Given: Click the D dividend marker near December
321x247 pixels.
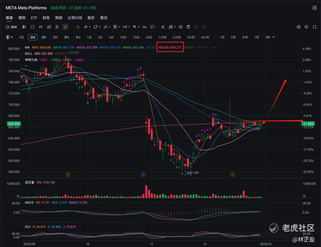Looking at the screenshot, I should (232, 175).
